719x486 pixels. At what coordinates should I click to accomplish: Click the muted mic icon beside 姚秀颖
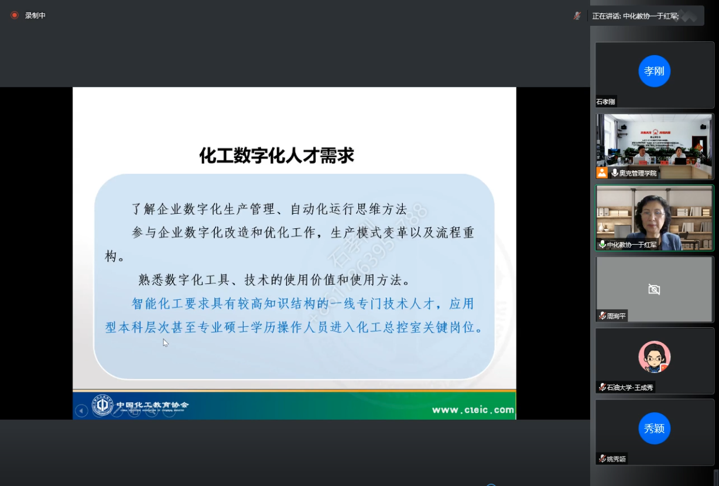point(602,458)
